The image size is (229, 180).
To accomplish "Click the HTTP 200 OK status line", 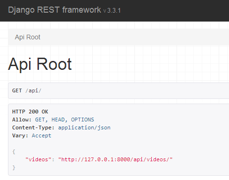I will 30,112.
